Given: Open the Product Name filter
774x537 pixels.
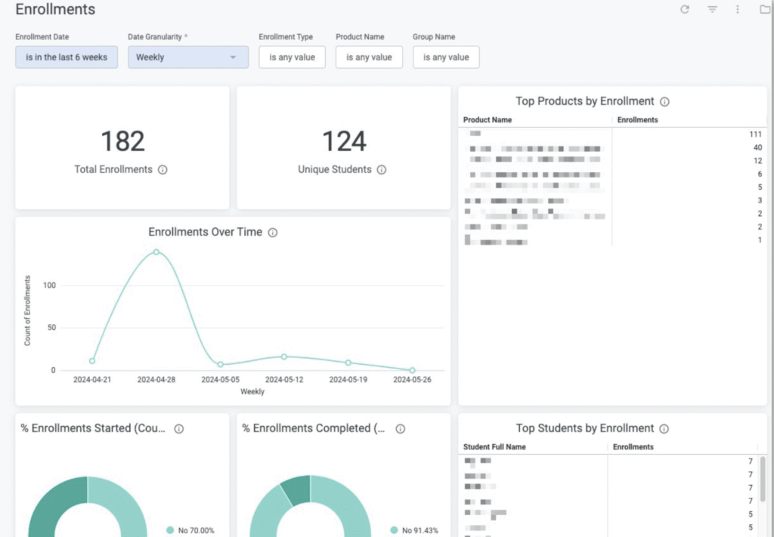Looking at the screenshot, I should click(369, 57).
